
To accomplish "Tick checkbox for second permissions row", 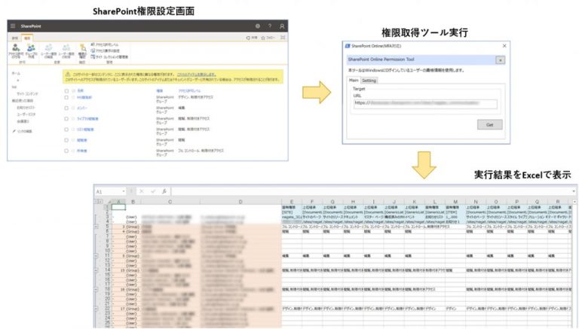I will pos(66,97).
